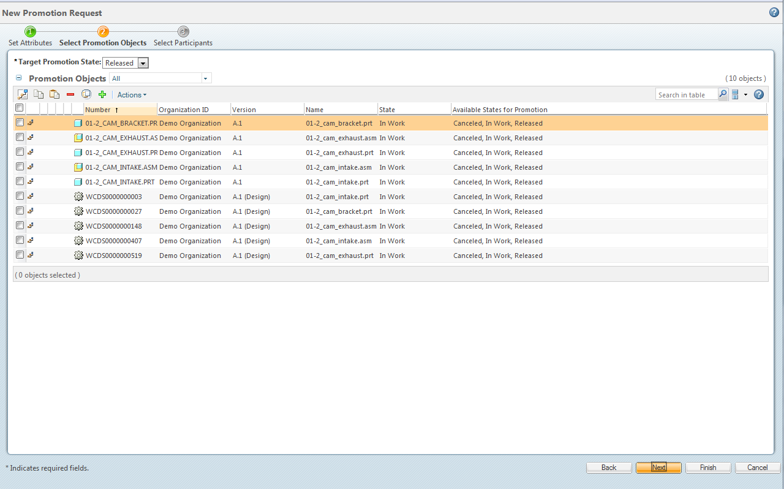Open the table view options arrow
Viewport: 784px width, 489px height.
(745, 94)
